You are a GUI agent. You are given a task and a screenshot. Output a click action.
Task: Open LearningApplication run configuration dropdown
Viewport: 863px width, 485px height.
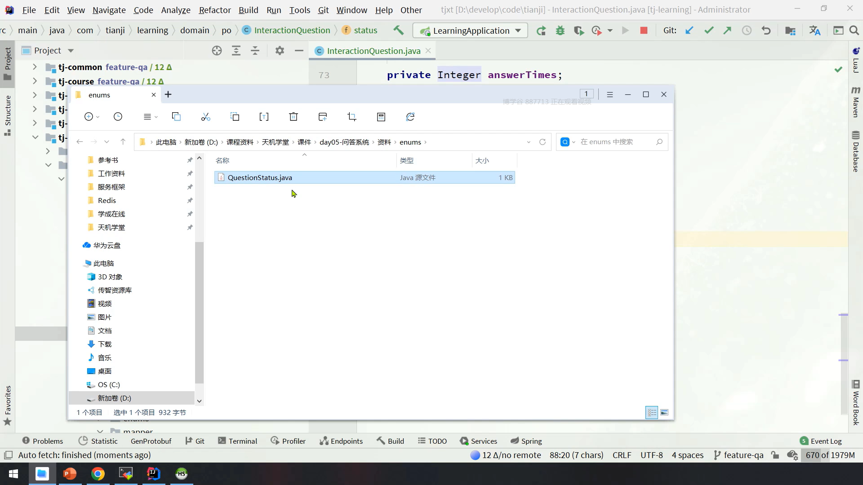pyautogui.click(x=518, y=31)
